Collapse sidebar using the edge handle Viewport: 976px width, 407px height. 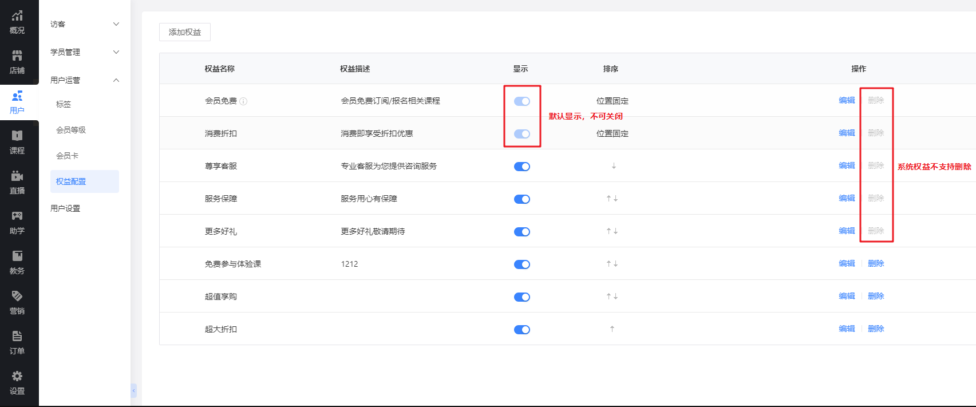(133, 390)
